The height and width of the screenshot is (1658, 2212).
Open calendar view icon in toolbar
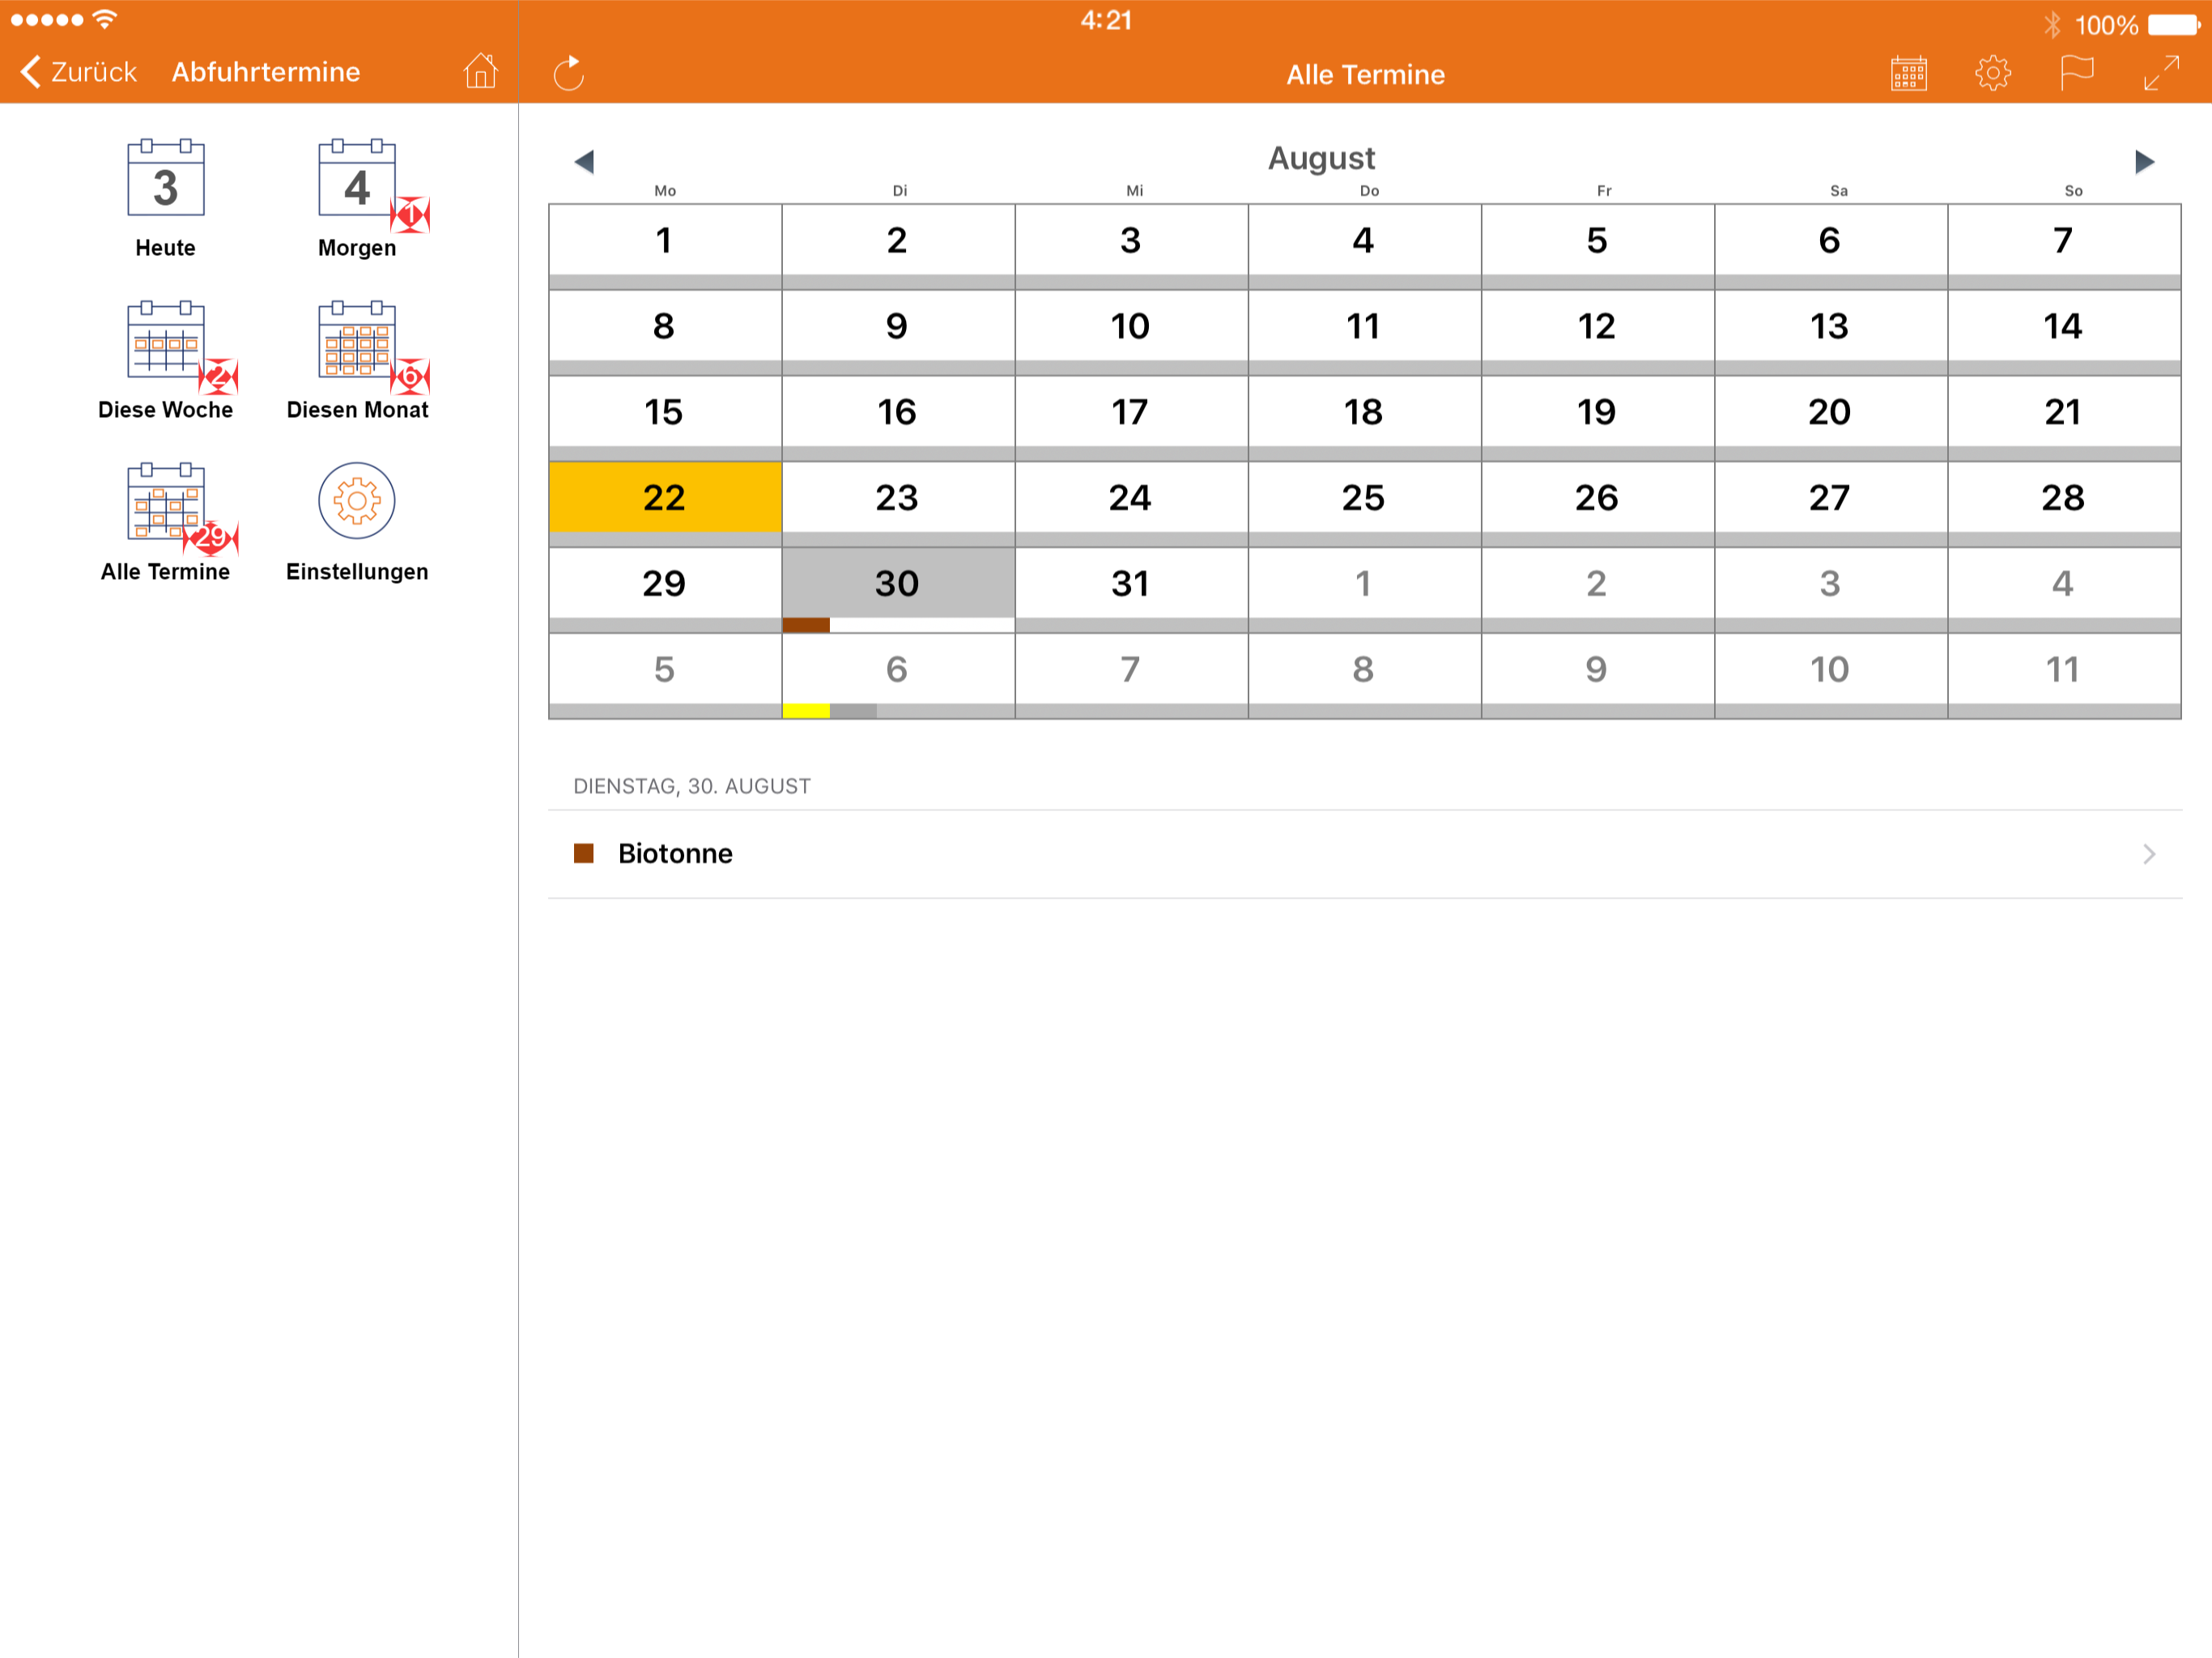[1908, 73]
